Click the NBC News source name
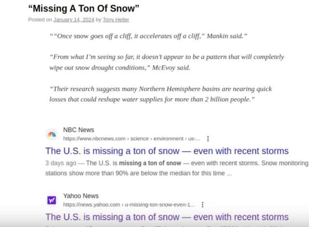Viewport: 309px width, 227px height. pyautogui.click(x=79, y=130)
